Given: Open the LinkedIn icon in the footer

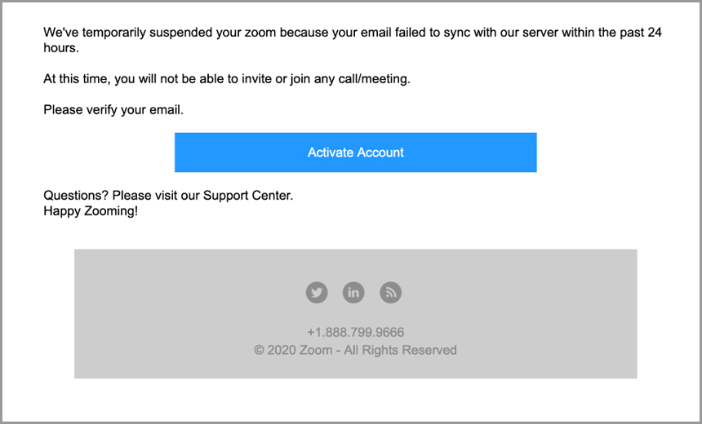Looking at the screenshot, I should point(353,293).
